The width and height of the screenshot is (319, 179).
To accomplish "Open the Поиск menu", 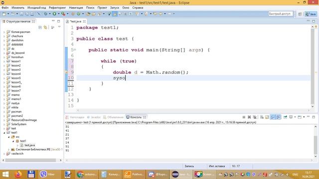I will (x=90, y=8).
